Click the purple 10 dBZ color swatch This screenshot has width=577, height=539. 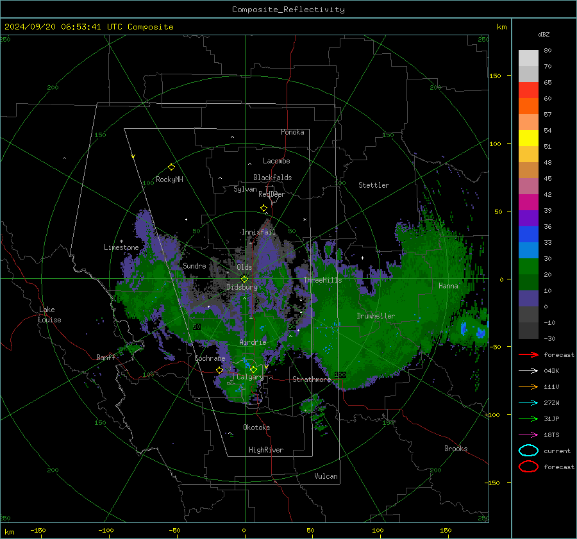click(528, 298)
